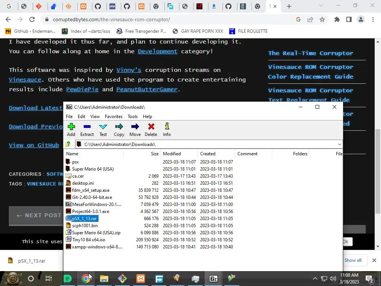Open the Edit menu in 7-Zip
Viewport: 381px width, 286px height.
(x=81, y=117)
